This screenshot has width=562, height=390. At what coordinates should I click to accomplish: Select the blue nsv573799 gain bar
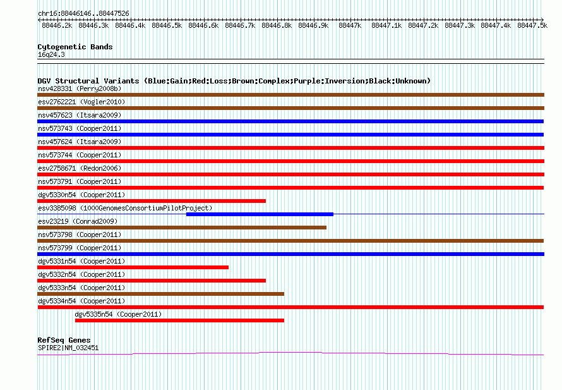click(x=290, y=254)
